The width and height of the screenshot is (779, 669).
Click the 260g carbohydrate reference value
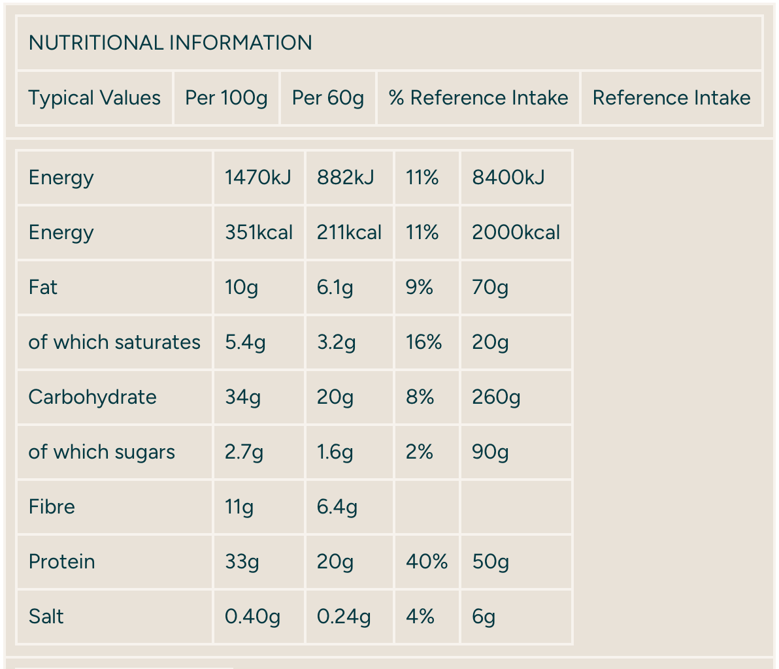click(496, 397)
